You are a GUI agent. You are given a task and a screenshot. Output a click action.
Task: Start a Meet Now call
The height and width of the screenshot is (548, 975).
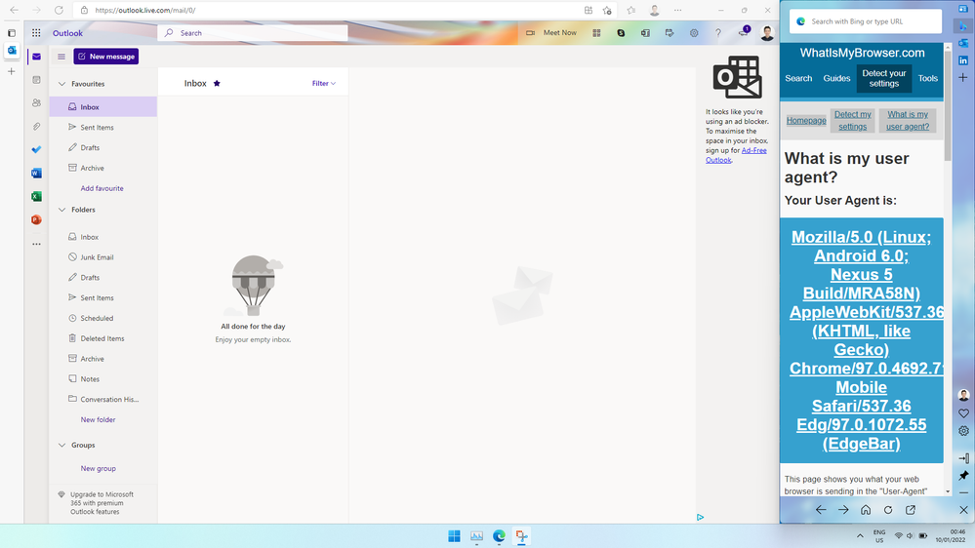coord(551,33)
